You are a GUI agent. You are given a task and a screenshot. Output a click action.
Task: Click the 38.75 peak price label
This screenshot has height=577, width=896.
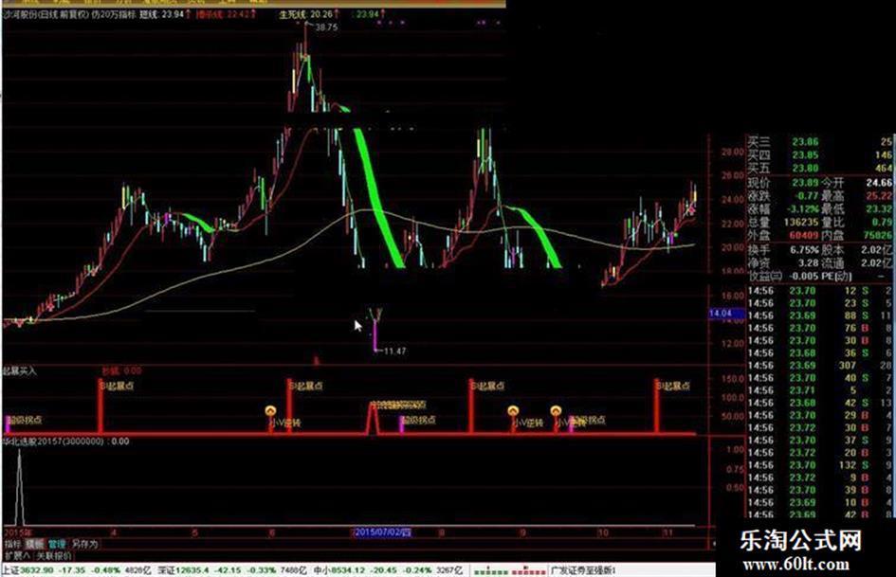point(326,27)
